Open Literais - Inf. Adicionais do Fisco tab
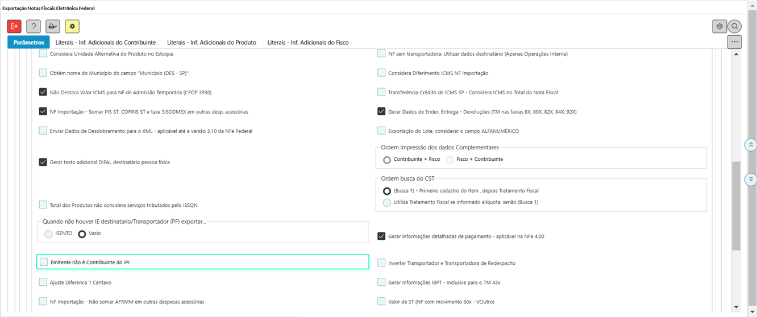 point(308,43)
